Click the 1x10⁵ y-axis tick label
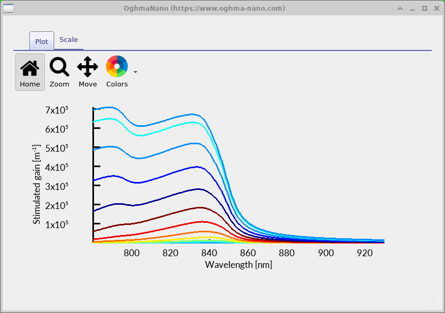 coord(57,224)
